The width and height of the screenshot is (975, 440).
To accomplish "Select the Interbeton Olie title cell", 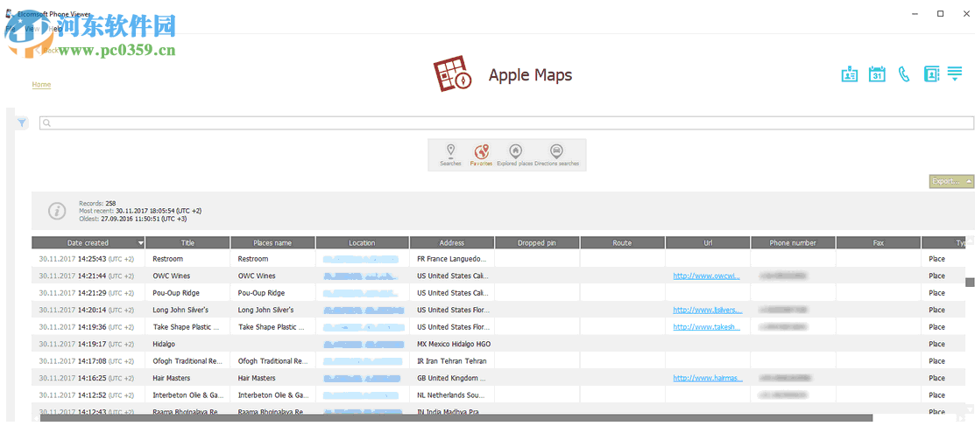I will pyautogui.click(x=187, y=395).
